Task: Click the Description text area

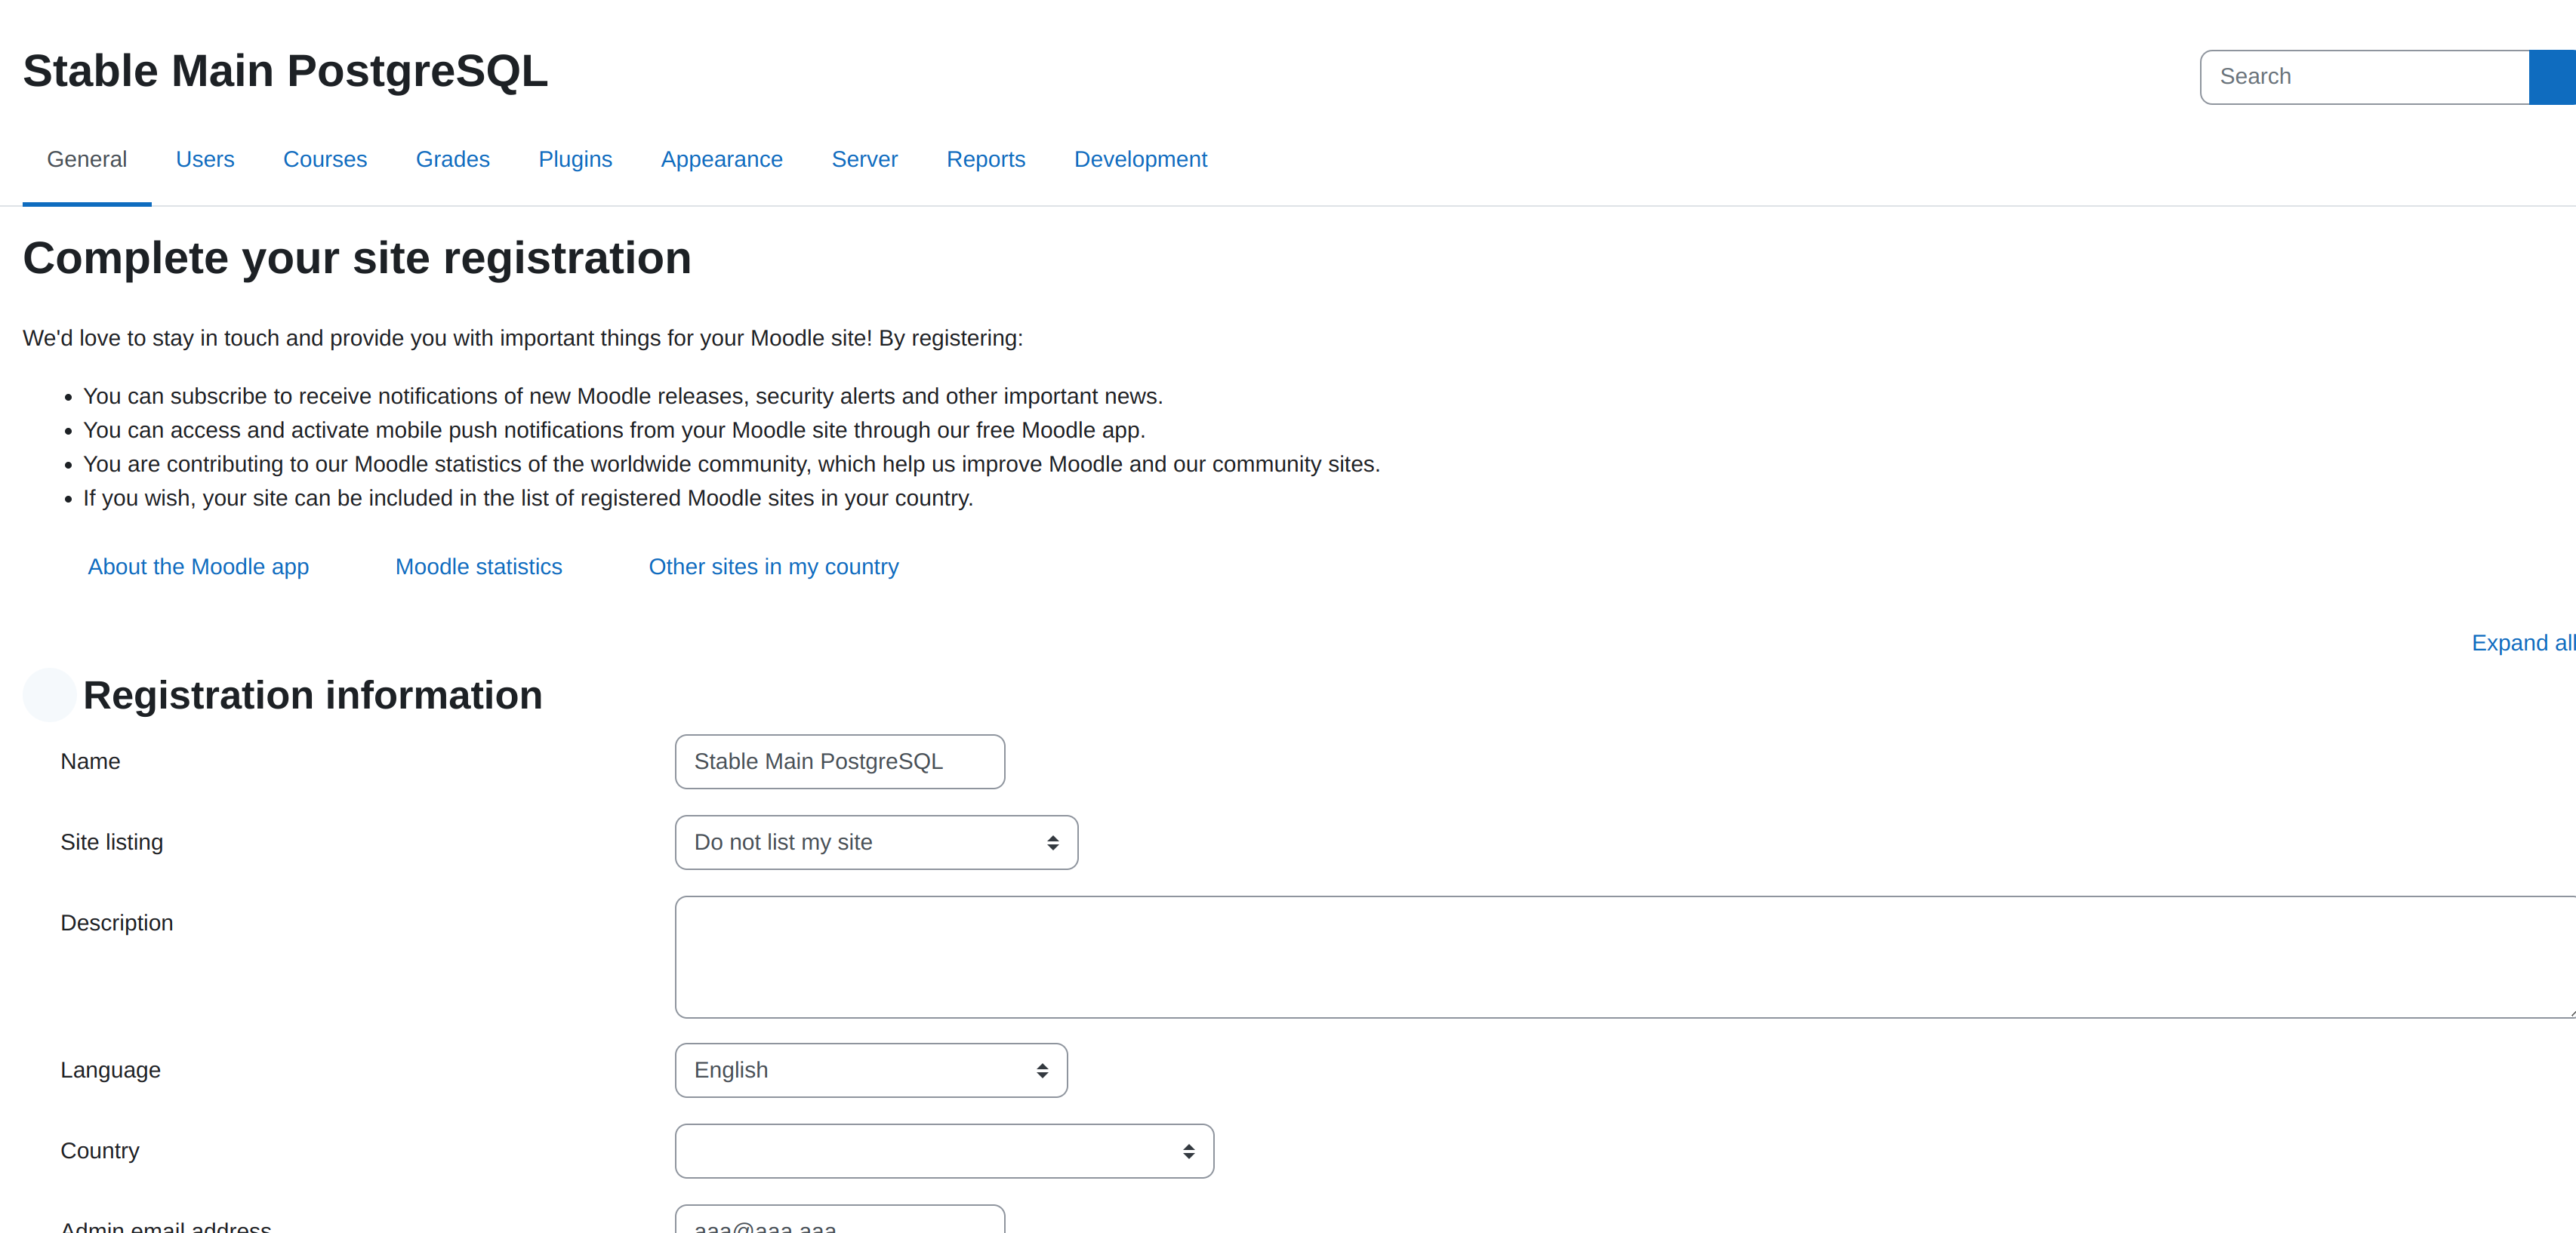Action: 1625,958
